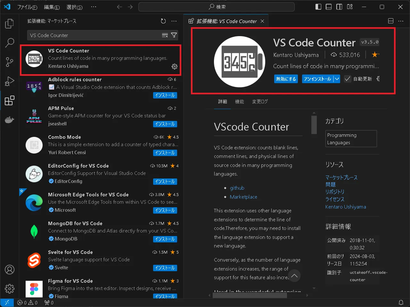Install MongoDB for VS Code
Image resolution: width=410 pixels, height=307 pixels.
pyautogui.click(x=165, y=239)
